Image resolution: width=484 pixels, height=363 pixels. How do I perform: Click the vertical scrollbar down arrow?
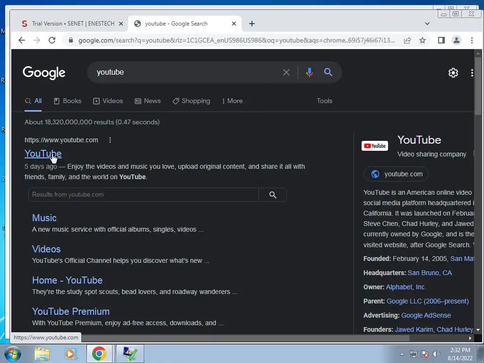[x=478, y=330]
